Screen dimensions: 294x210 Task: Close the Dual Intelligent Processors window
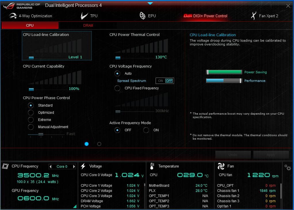pos(288,6)
